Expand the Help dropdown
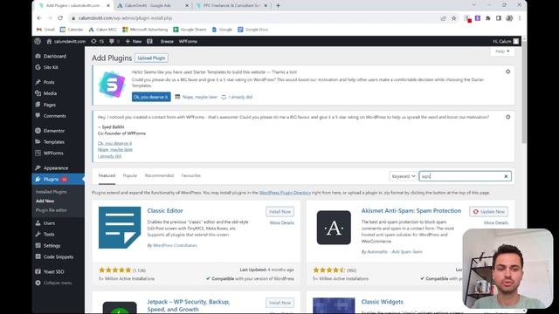 (502, 51)
